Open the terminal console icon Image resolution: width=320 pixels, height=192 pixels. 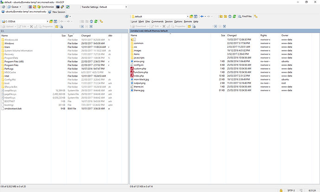coord(58,7)
